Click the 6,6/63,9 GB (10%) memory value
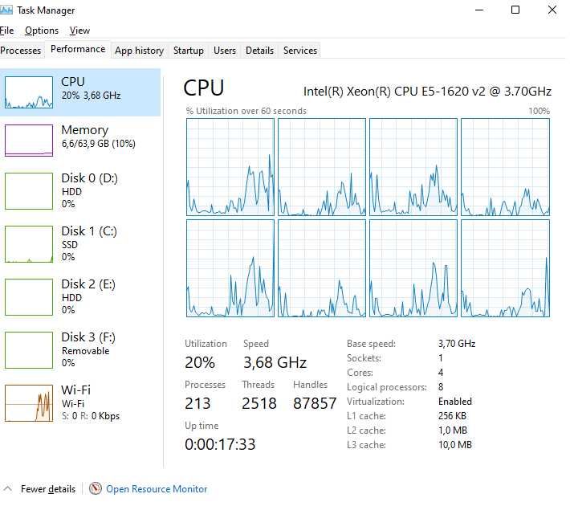This screenshot has height=506, width=570. 99,144
